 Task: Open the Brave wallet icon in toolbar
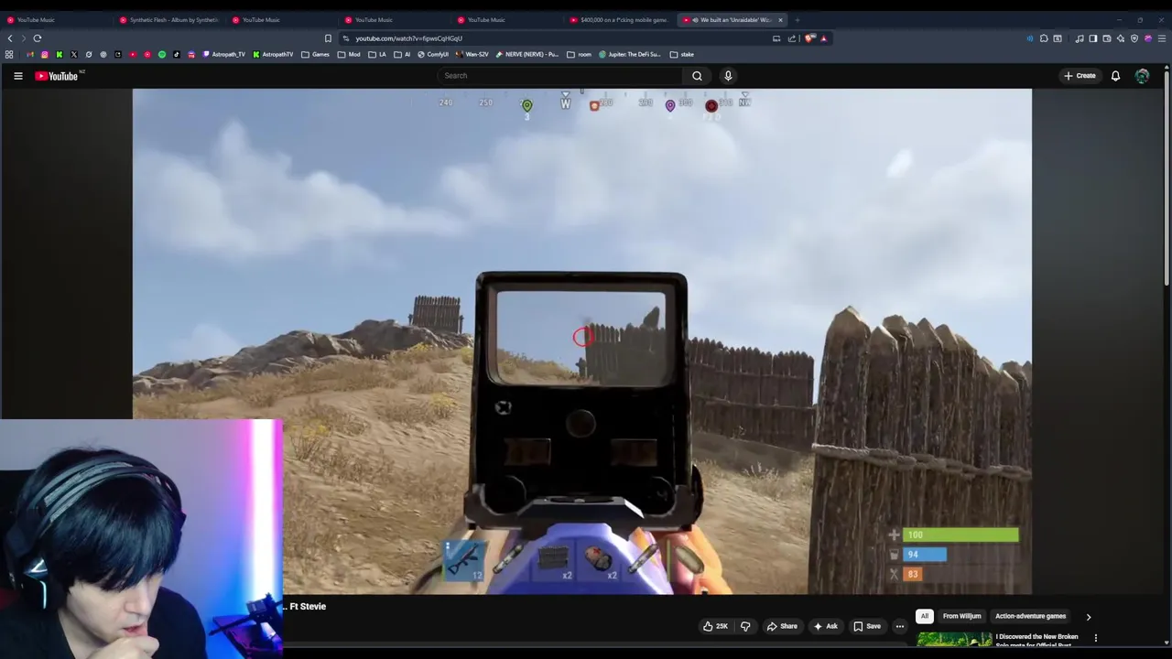[1107, 38]
